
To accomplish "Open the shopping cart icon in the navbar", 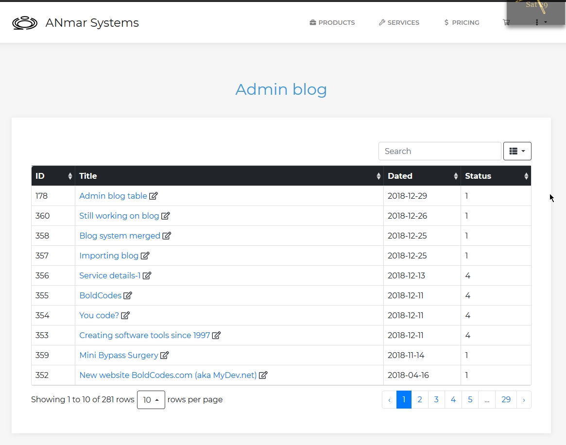I will tap(506, 22).
